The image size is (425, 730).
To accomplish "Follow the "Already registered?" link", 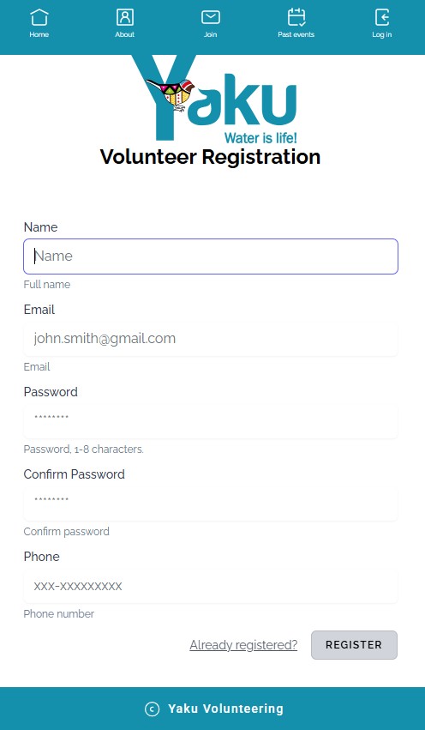I will click(243, 645).
